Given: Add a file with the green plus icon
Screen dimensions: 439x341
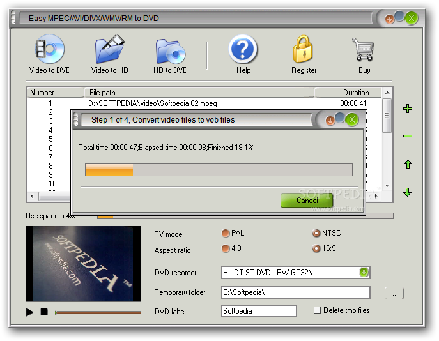Looking at the screenshot, I should tap(408, 109).
